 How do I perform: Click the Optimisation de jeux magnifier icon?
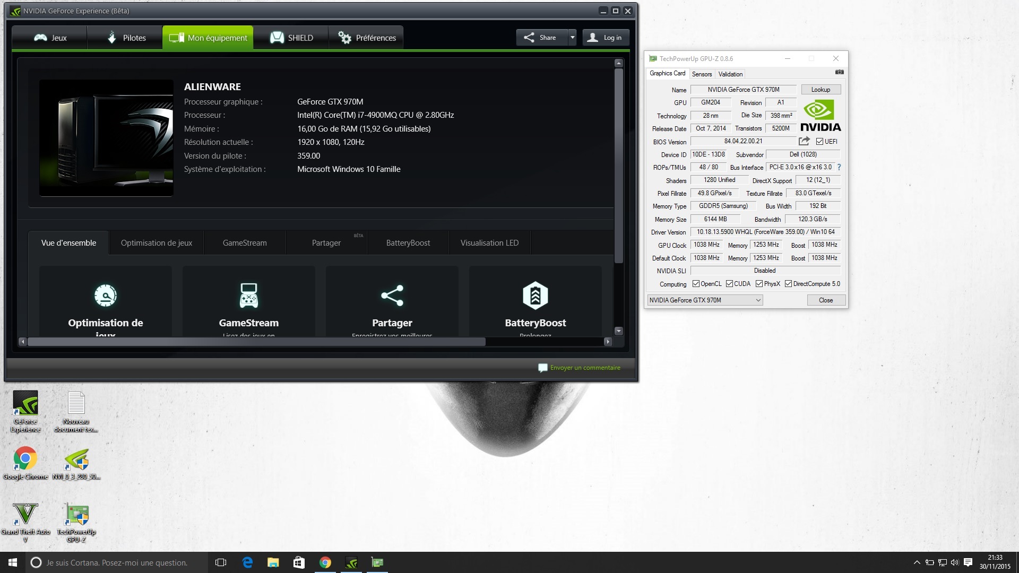tap(106, 296)
